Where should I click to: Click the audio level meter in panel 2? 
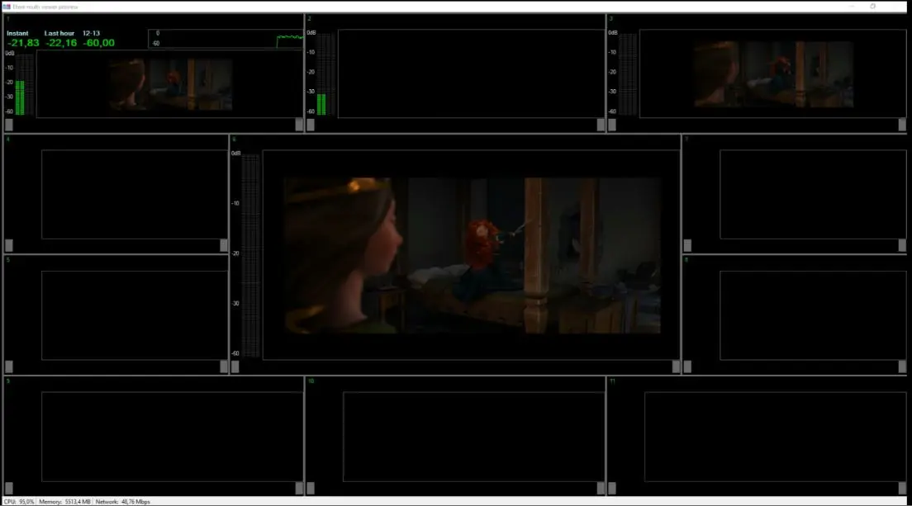point(321,74)
